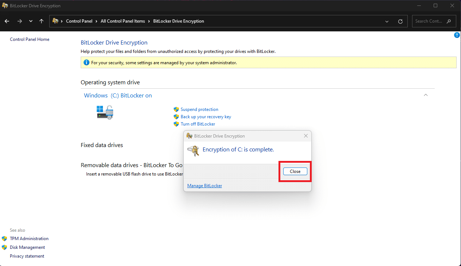Click the address bar Control Panel icon
Image resolution: width=461 pixels, height=266 pixels.
click(x=55, y=21)
